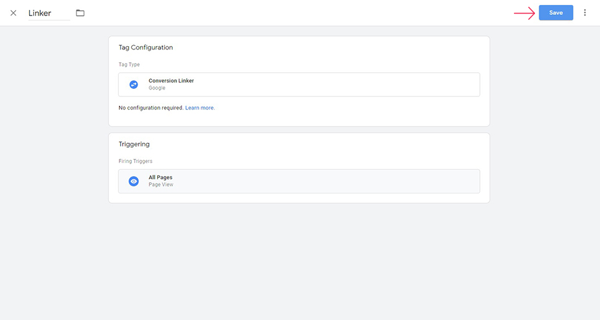Select the Conversion Linker tag type text
Viewport: 600px width, 320px height.
pyautogui.click(x=171, y=80)
